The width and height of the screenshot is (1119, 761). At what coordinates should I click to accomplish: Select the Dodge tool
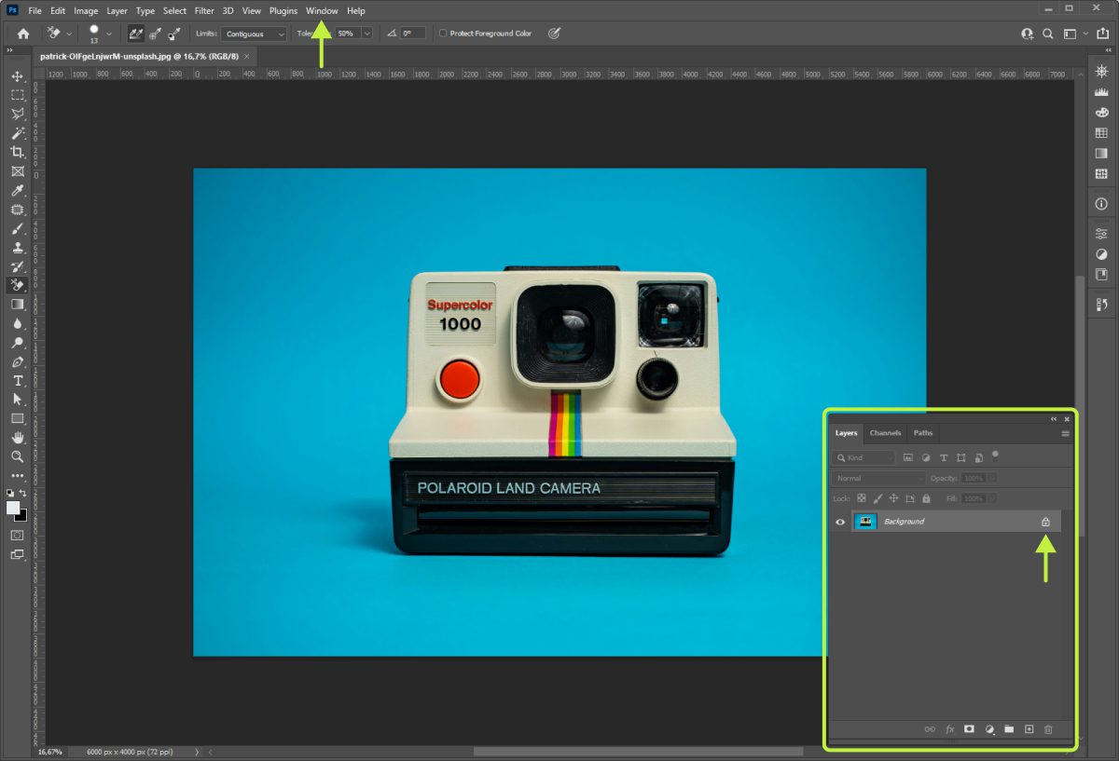tap(17, 343)
